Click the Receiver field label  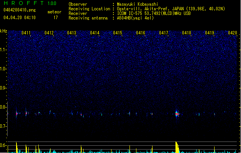(x=78, y=13)
